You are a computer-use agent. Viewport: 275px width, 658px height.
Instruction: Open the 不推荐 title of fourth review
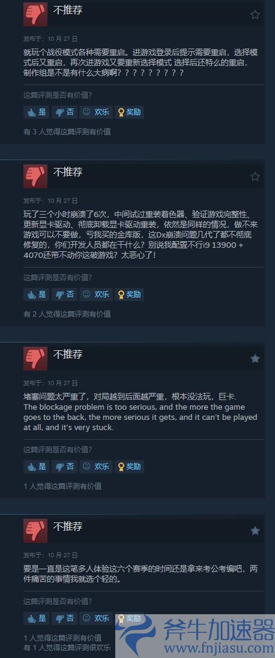pyautogui.click(x=68, y=526)
